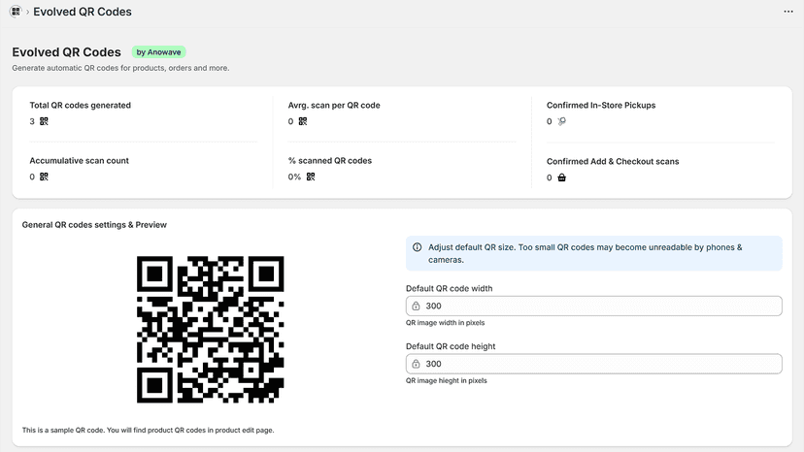The width and height of the screenshot is (804, 452).
Task: Click the sample QR code preview image
Action: [x=211, y=330]
